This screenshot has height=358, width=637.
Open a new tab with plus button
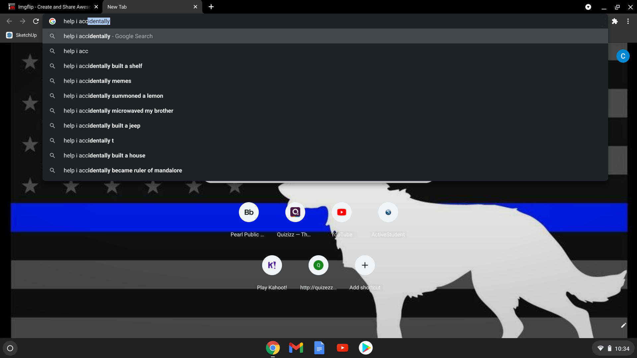[211, 7]
